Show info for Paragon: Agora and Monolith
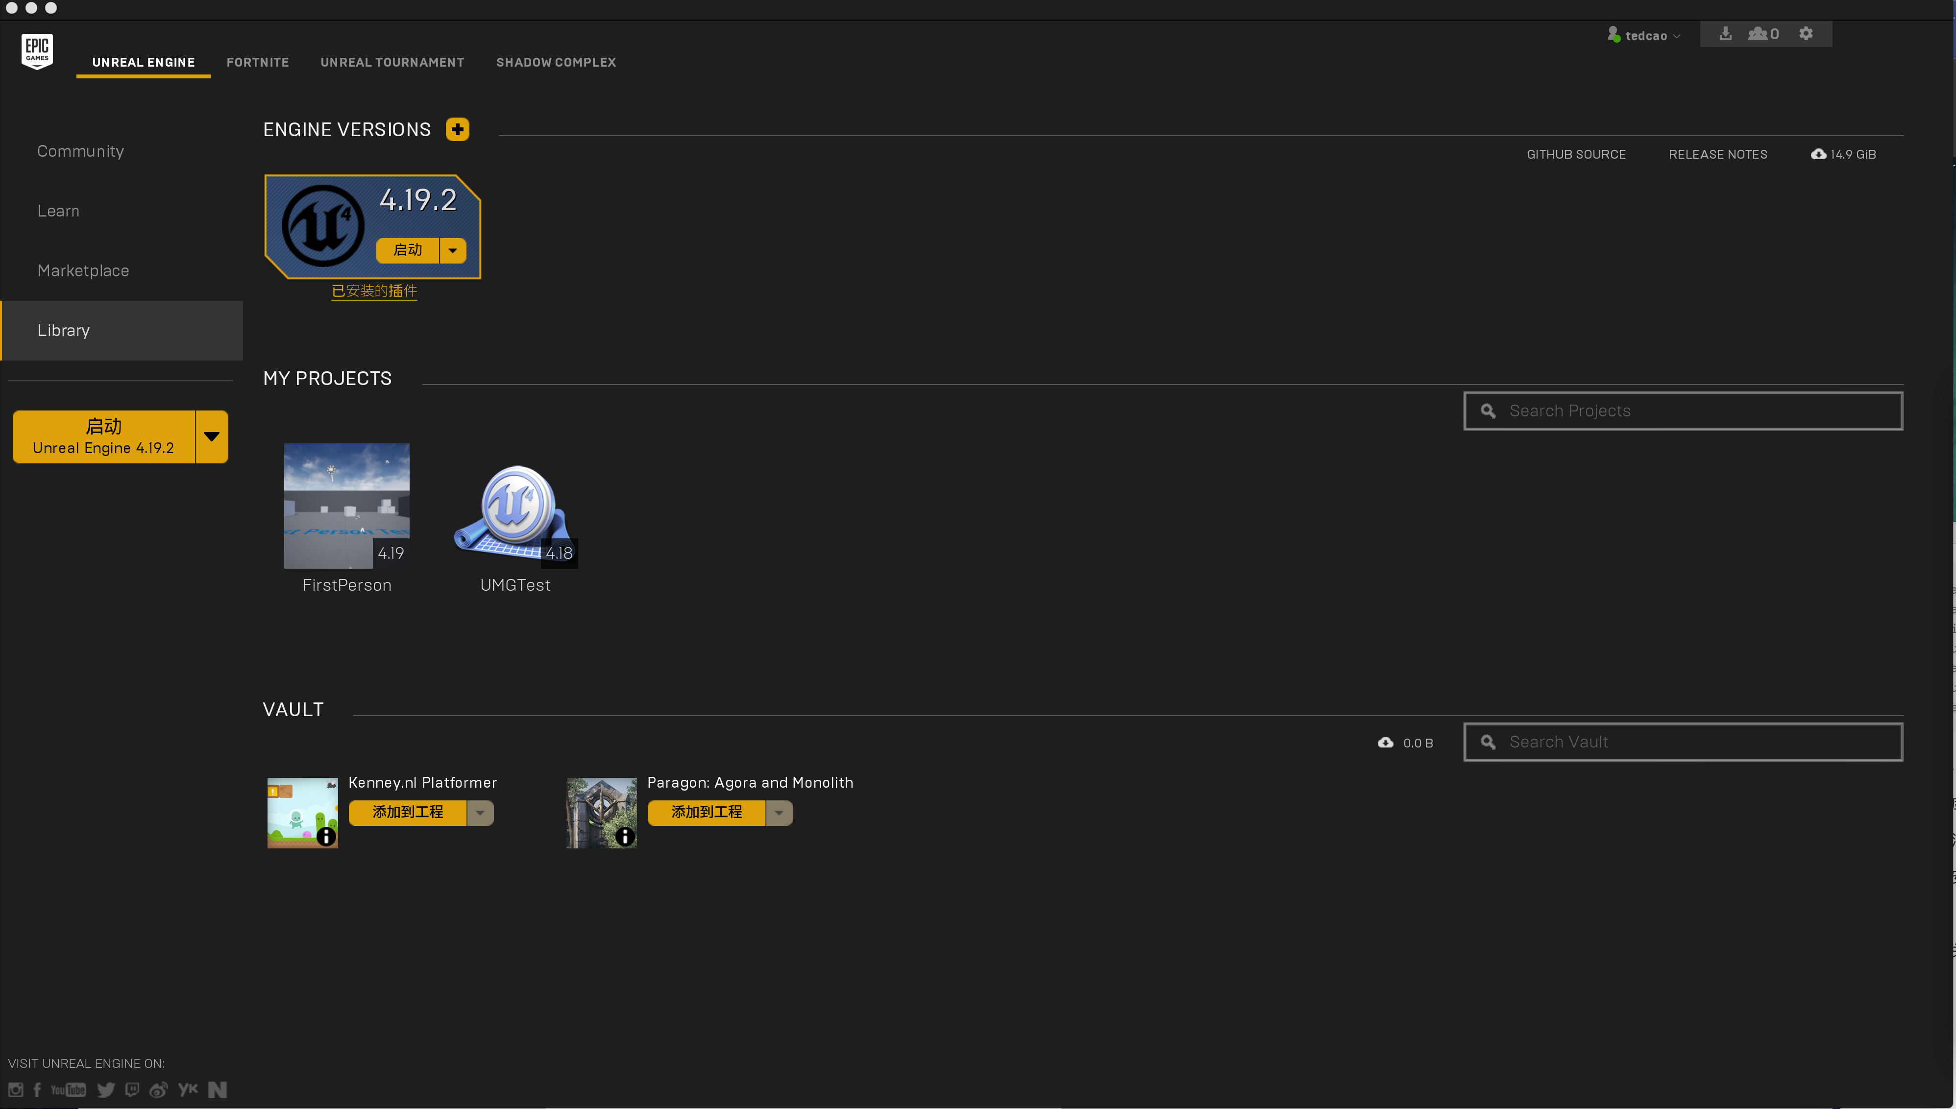 tap(625, 836)
